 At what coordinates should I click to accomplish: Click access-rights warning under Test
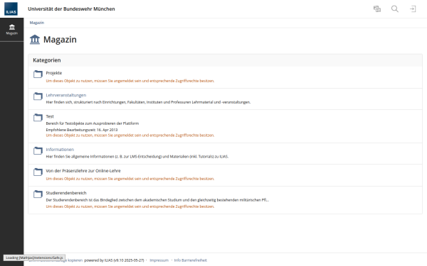pyautogui.click(x=130, y=135)
